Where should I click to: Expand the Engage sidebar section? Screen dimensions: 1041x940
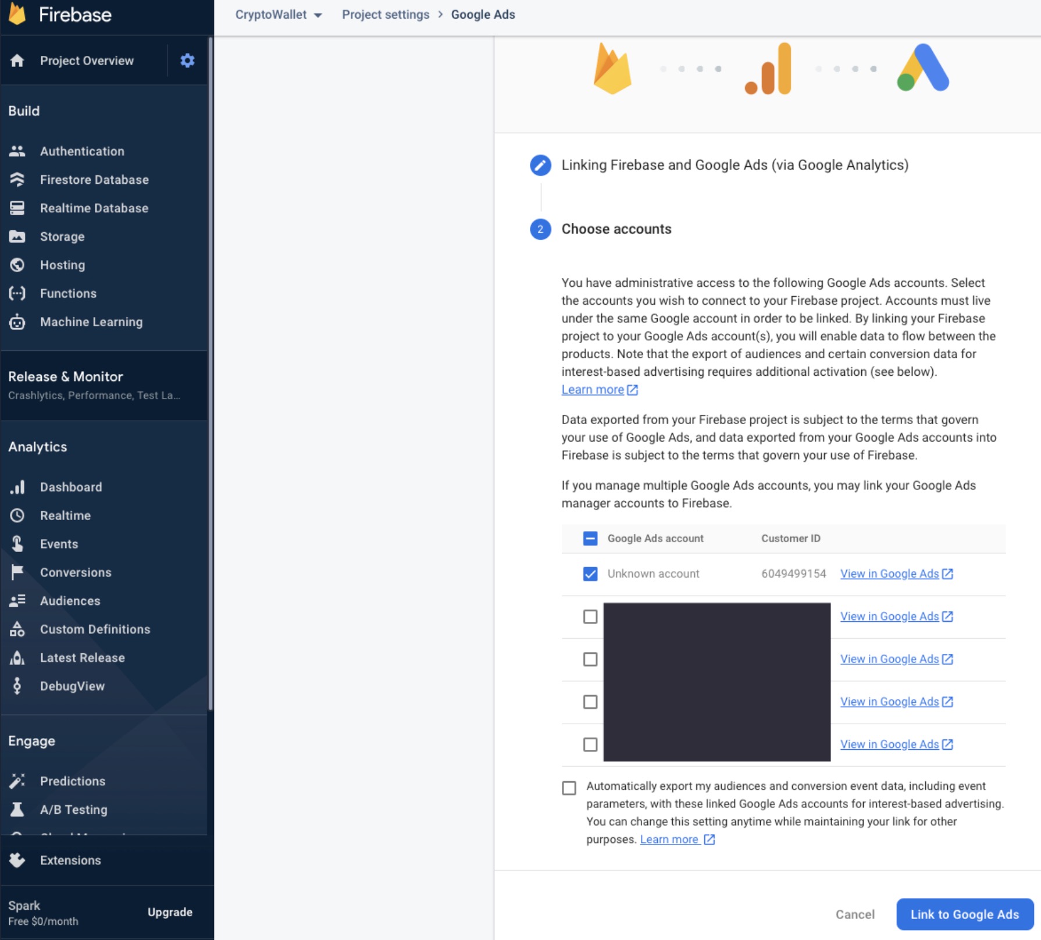32,741
